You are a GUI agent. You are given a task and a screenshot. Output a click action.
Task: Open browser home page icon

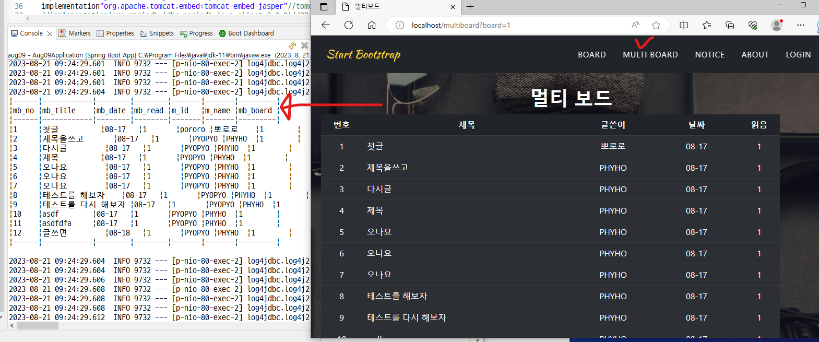372,25
